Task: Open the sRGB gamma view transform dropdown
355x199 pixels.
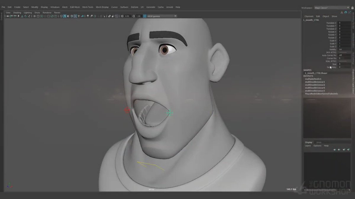Action: (162, 16)
